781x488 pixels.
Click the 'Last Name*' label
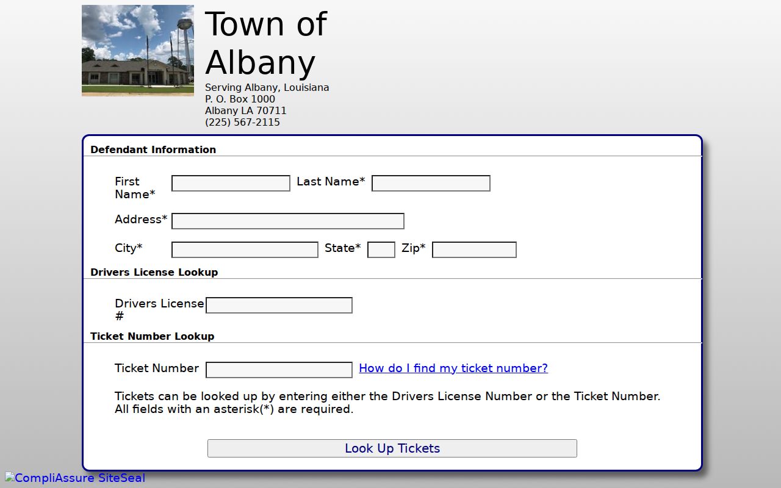(331, 181)
